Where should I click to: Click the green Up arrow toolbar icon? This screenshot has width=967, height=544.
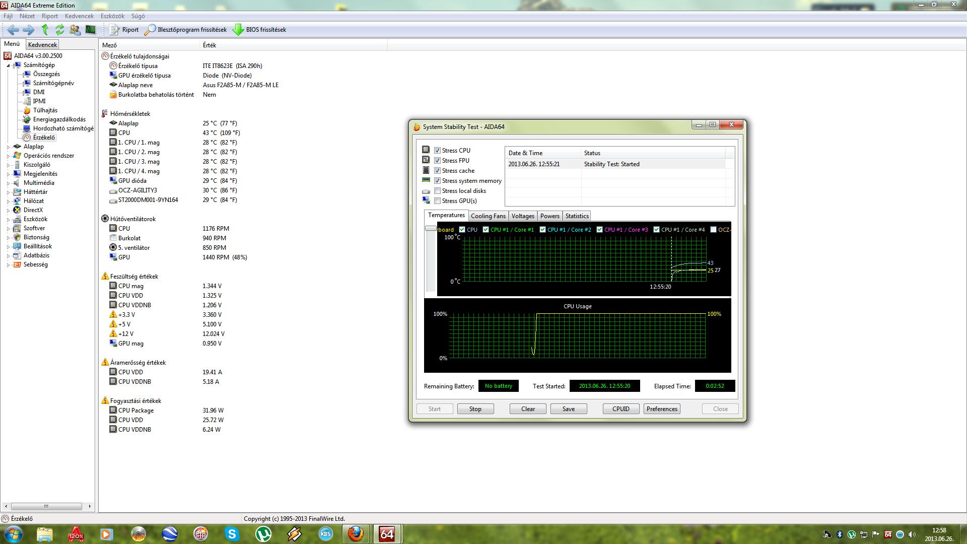(45, 30)
